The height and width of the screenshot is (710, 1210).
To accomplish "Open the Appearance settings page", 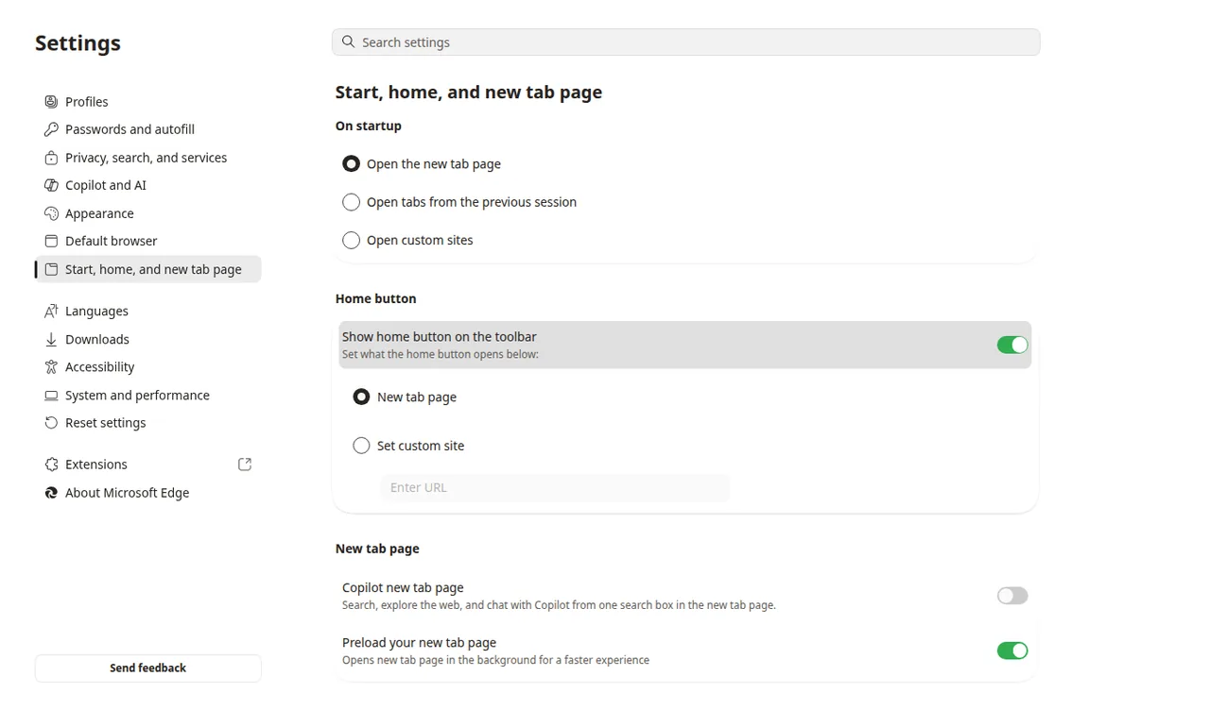I will click(147, 213).
